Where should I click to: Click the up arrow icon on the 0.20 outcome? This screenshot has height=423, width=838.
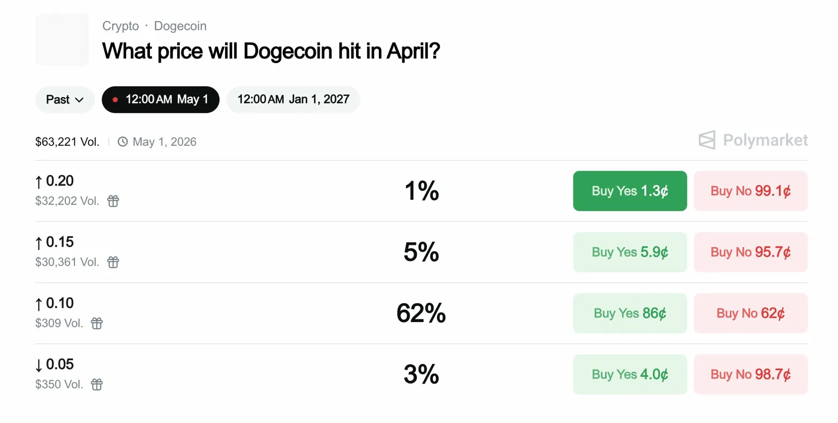click(x=39, y=181)
